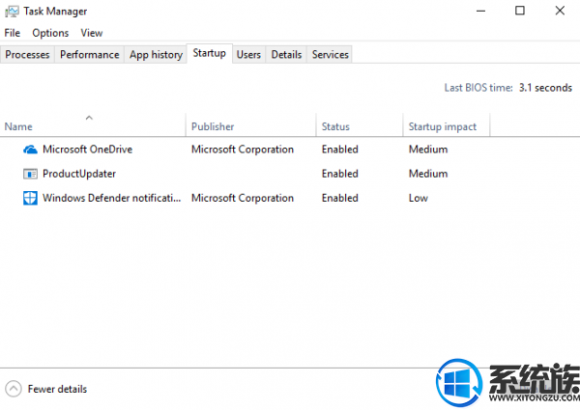The height and width of the screenshot is (410, 580).
Task: Switch to the Performance tab
Action: pyautogui.click(x=90, y=55)
